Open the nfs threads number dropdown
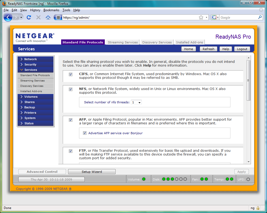Viewport: 267px width, 213px height. click(136, 102)
